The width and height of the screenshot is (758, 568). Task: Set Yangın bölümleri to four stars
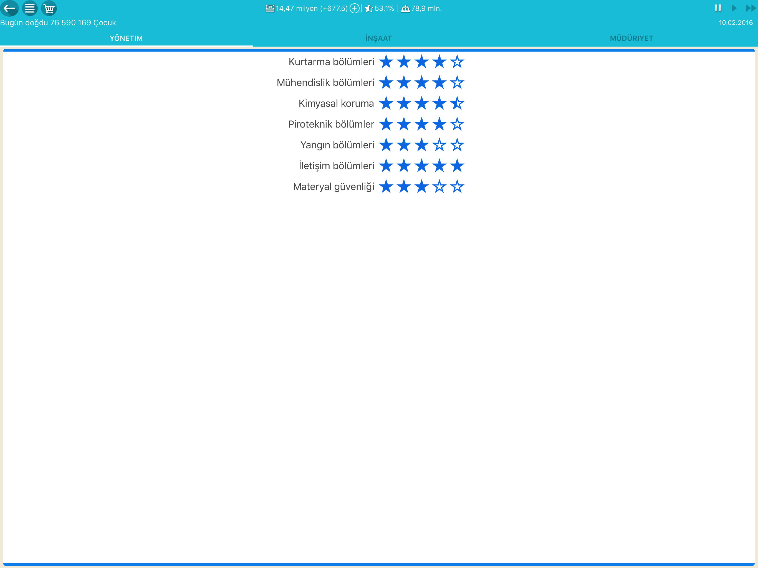(439, 145)
